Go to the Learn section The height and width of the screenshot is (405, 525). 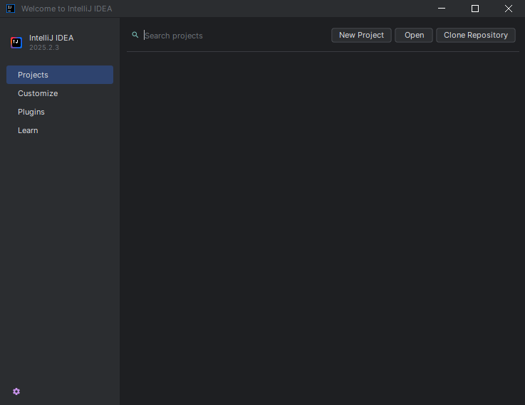tap(28, 130)
